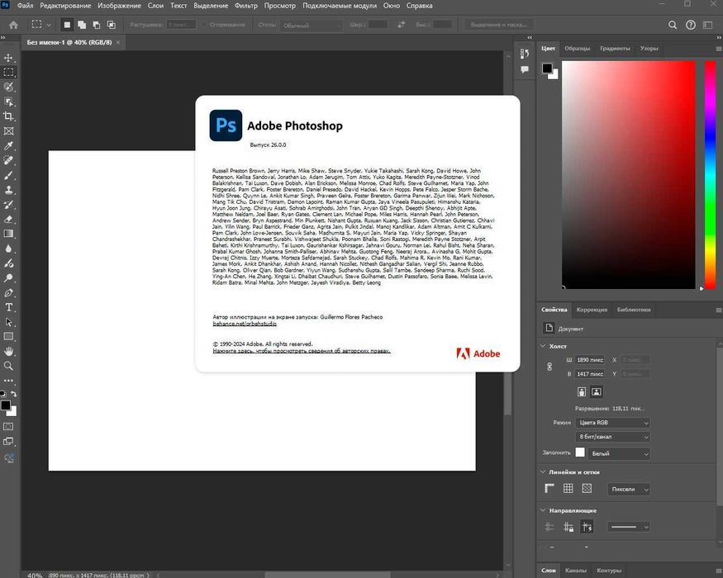
Task: Open the guides line style dropdown
Action: click(x=629, y=527)
